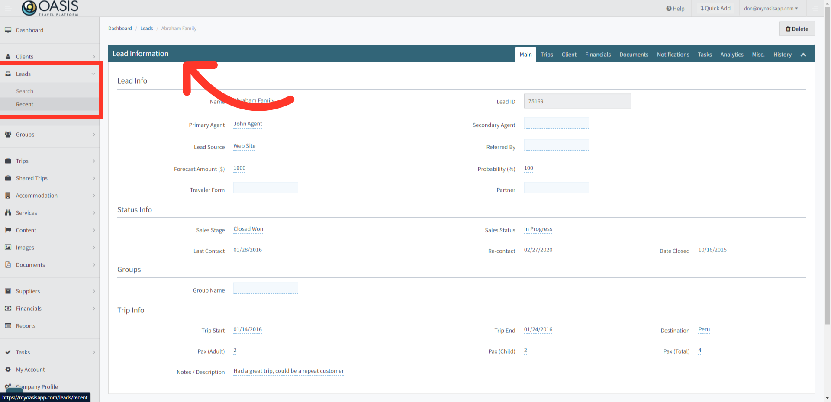This screenshot has width=831, height=402.
Task: Open the don@myoasisapp.com user dropdown
Action: (x=771, y=8)
